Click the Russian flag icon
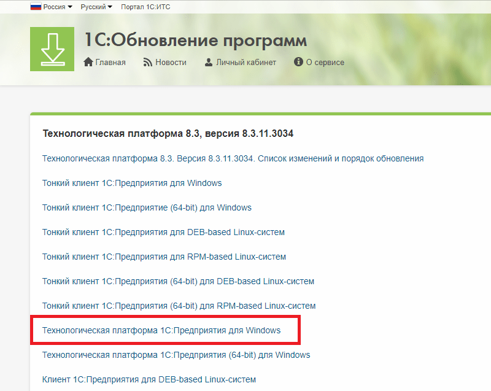491x391 pixels. [36, 7]
